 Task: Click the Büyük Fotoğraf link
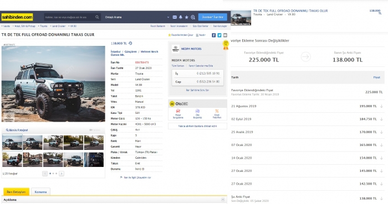pyautogui.click(x=17, y=130)
